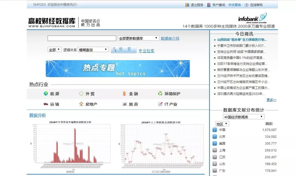Screen dimensions: 296x176
Task: Open the 房地产 industry link
Action: (x=91, y=104)
